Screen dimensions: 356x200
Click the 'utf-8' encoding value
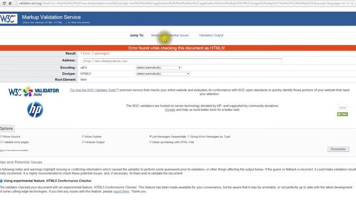coord(84,68)
